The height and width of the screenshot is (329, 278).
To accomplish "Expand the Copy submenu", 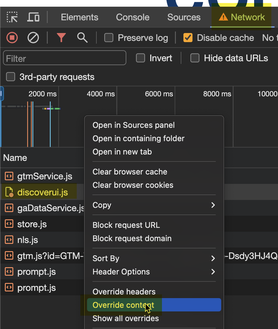I will coord(213,205).
